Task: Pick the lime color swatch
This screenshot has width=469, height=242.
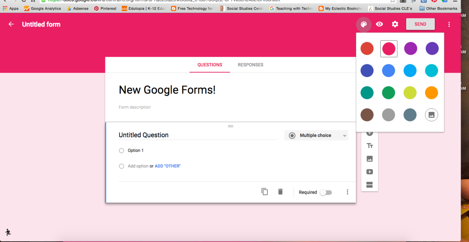Action: (x=410, y=93)
